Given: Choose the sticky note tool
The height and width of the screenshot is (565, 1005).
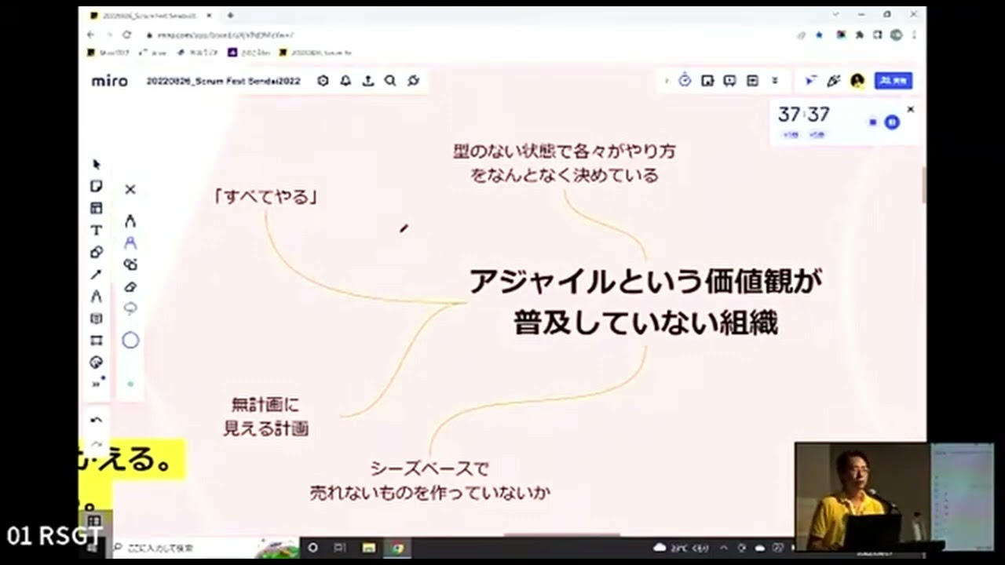Looking at the screenshot, I should point(97,186).
